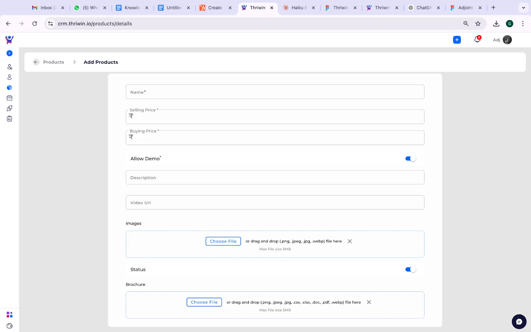Open the tab search dropdown

pos(524,8)
